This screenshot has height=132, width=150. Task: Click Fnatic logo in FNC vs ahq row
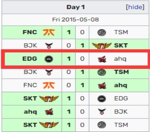49,85
